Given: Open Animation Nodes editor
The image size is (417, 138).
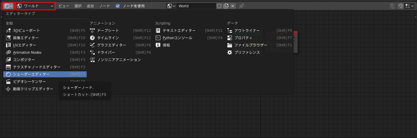Looking at the screenshot, I should pos(45,52).
